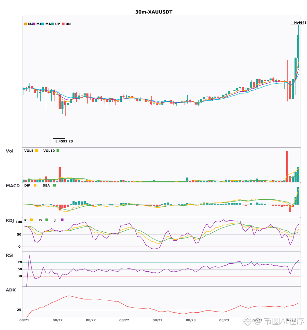Click the purple J line swatch
This screenshot has width=307, height=330.
pos(62,220)
